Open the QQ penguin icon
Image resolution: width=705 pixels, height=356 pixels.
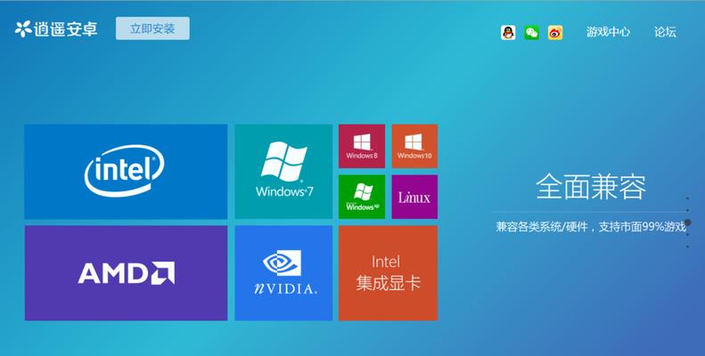(508, 32)
